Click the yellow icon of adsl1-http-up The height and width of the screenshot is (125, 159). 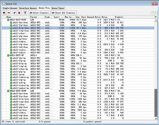click(x=11, y=64)
